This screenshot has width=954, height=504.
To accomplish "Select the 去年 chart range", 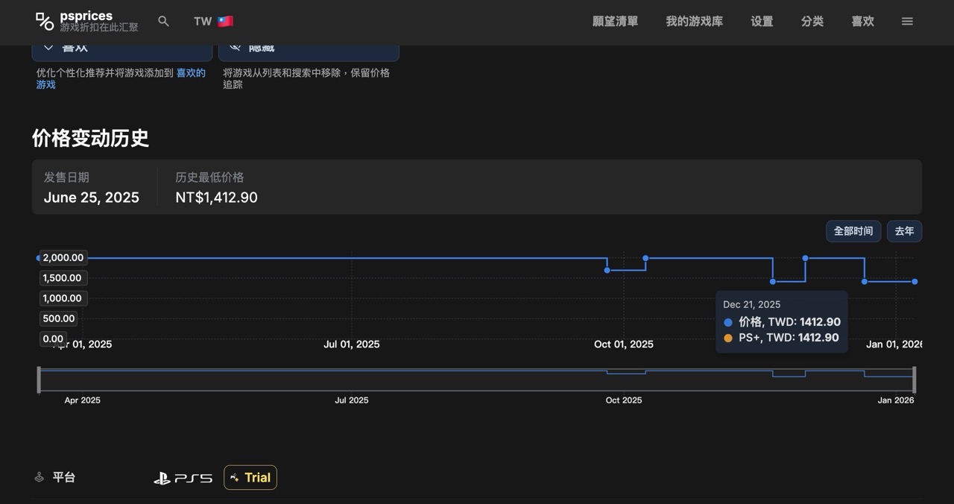I will coord(904,231).
